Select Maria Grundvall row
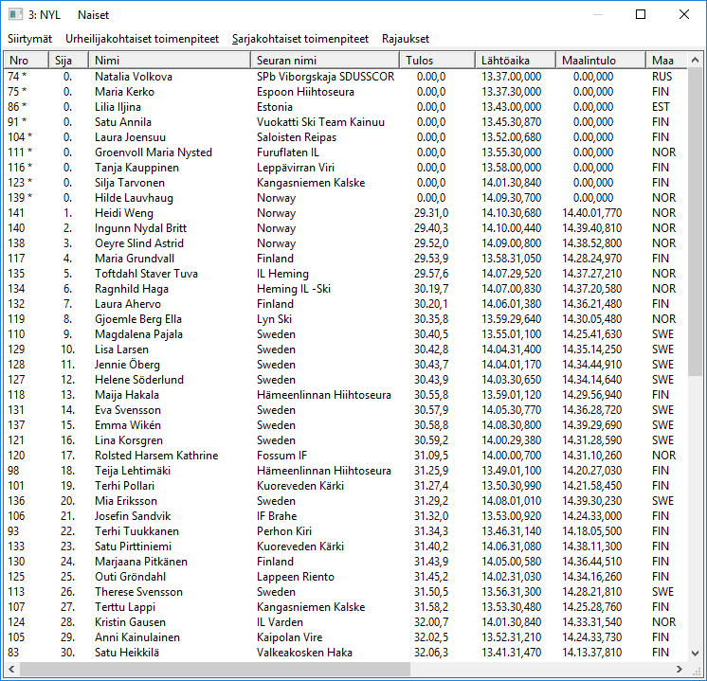 [x=346, y=259]
